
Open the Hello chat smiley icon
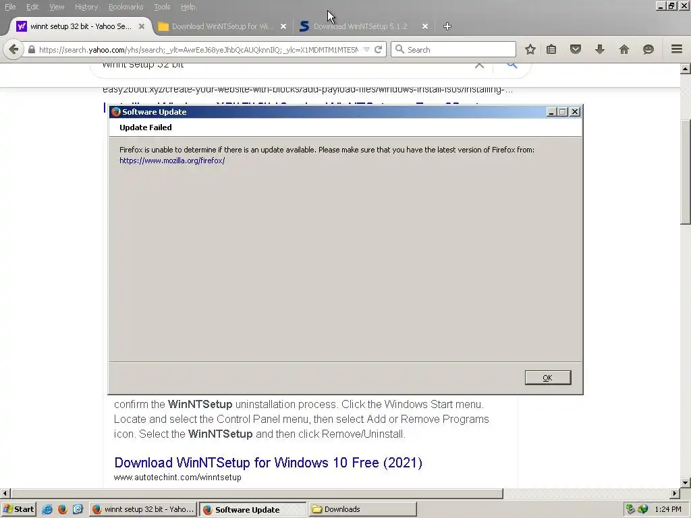point(648,49)
